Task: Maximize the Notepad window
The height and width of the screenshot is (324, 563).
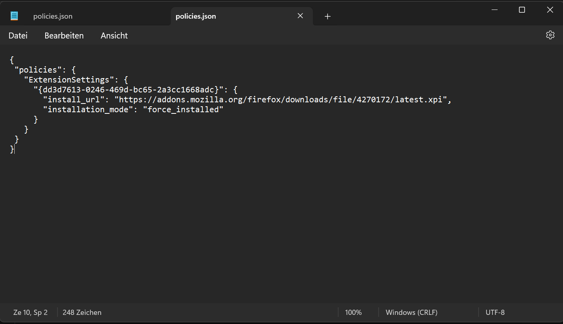Action: coord(522,10)
